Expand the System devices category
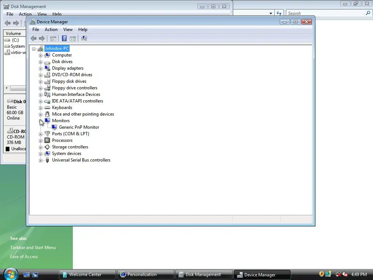Viewport: 373px width, 280px height. coord(40,154)
